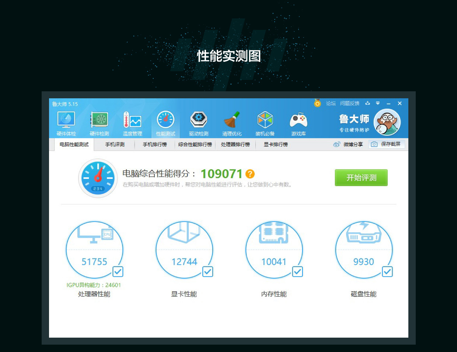Toggle the 磁盘性能 test checkbox
This screenshot has height=352, width=457.
tap(387, 272)
